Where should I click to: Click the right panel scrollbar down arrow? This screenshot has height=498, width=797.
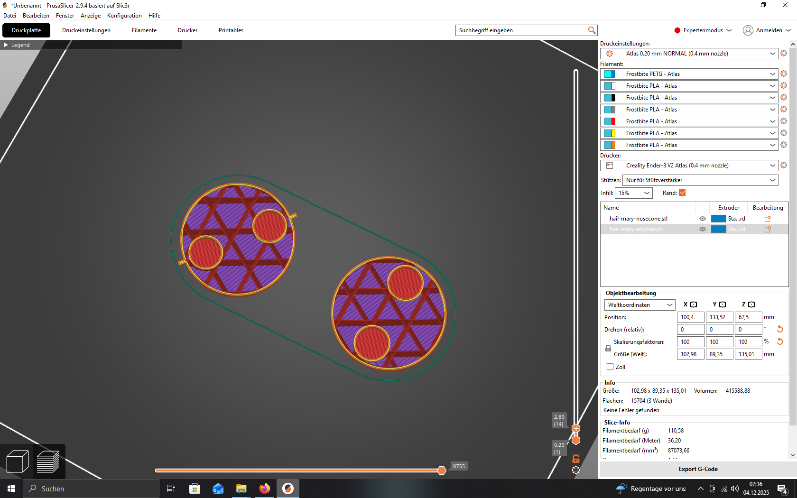pyautogui.click(x=793, y=455)
